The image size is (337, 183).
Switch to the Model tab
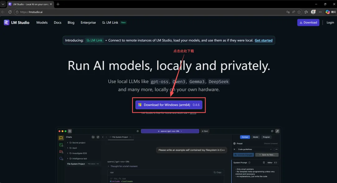[x=256, y=137]
